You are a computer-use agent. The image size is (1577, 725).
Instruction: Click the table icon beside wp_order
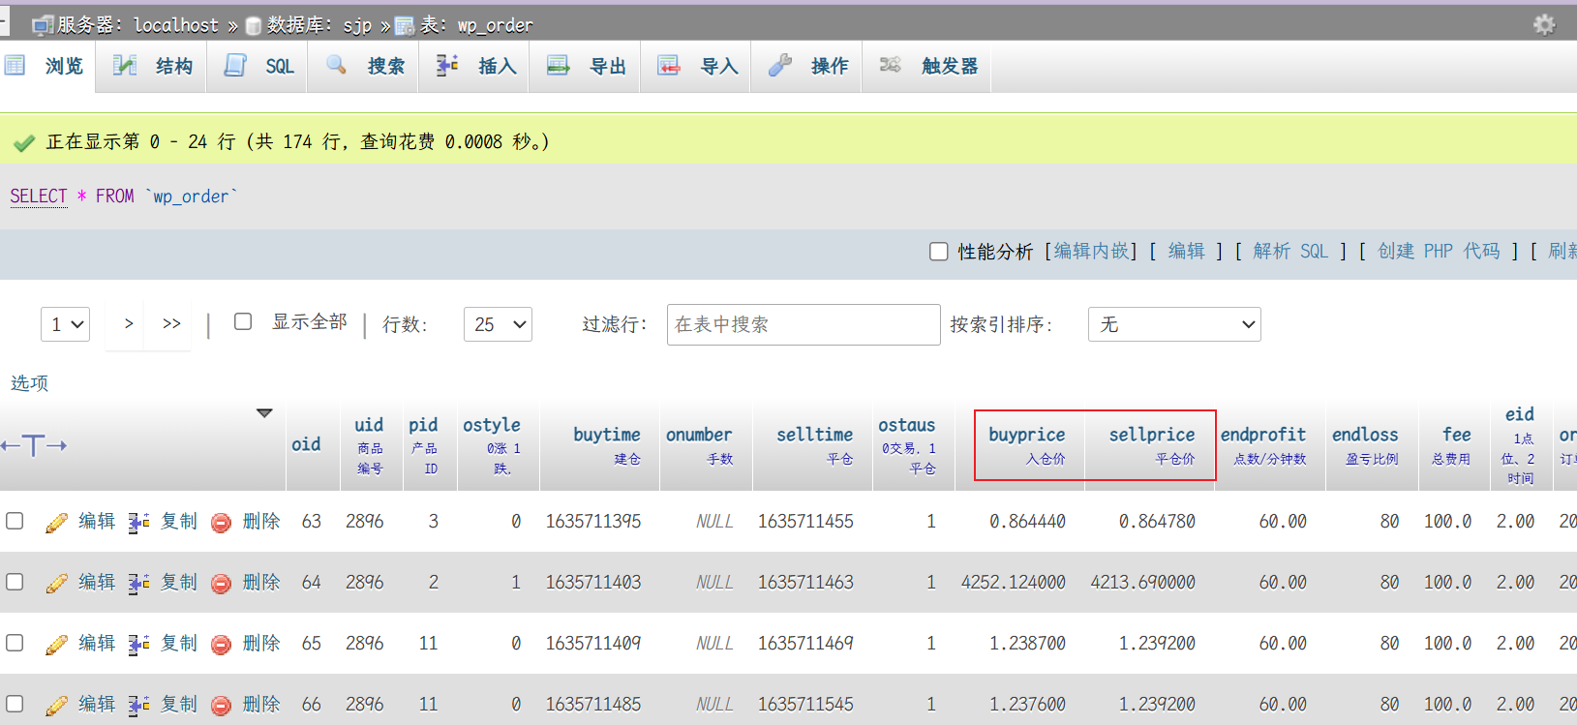(x=405, y=26)
